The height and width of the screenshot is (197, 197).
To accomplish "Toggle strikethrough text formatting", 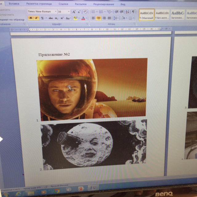I will coord(50,18).
